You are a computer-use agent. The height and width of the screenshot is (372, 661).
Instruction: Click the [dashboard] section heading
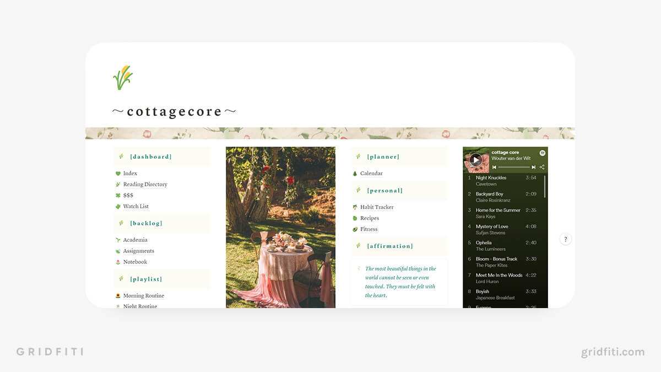(151, 157)
